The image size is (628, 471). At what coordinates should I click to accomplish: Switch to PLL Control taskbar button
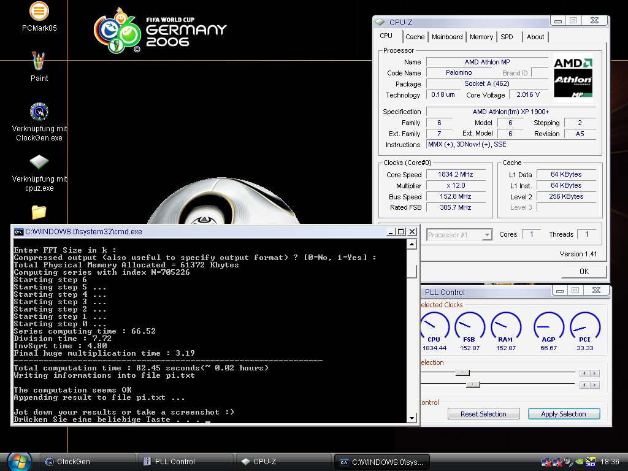[186, 462]
